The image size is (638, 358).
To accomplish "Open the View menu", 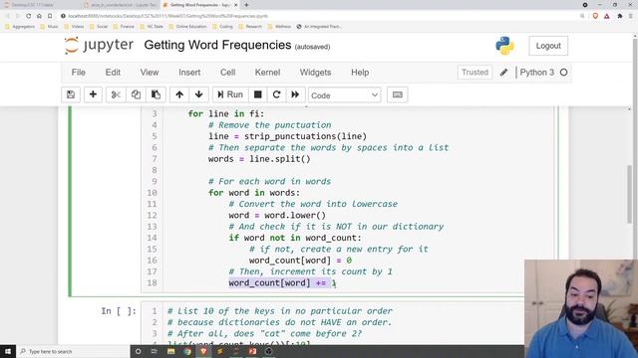I will click(x=150, y=73).
